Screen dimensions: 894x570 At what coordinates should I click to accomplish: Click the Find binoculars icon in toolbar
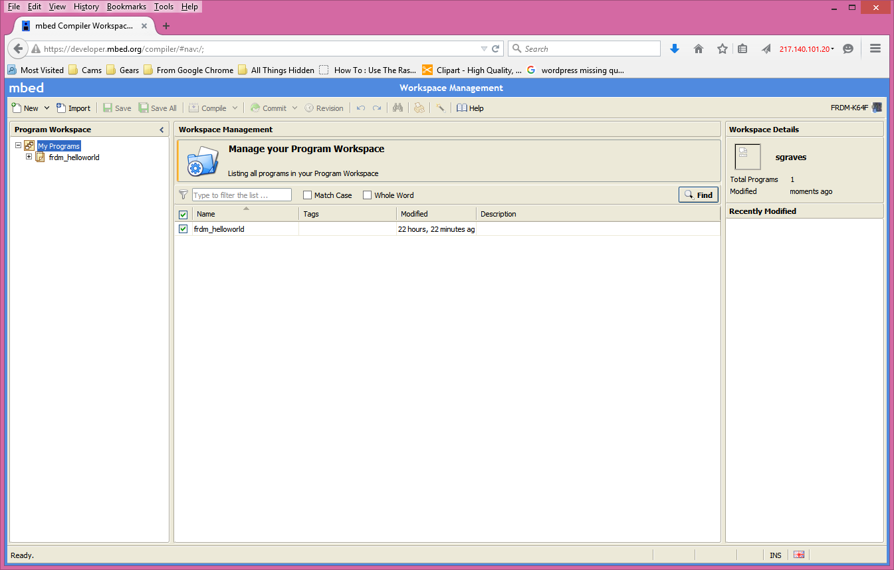(397, 108)
